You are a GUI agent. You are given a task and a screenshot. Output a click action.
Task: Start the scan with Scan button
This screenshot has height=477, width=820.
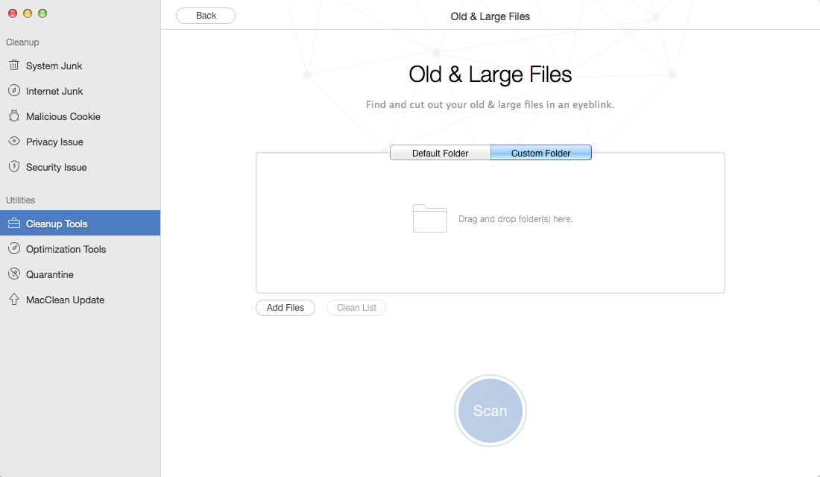(x=490, y=411)
